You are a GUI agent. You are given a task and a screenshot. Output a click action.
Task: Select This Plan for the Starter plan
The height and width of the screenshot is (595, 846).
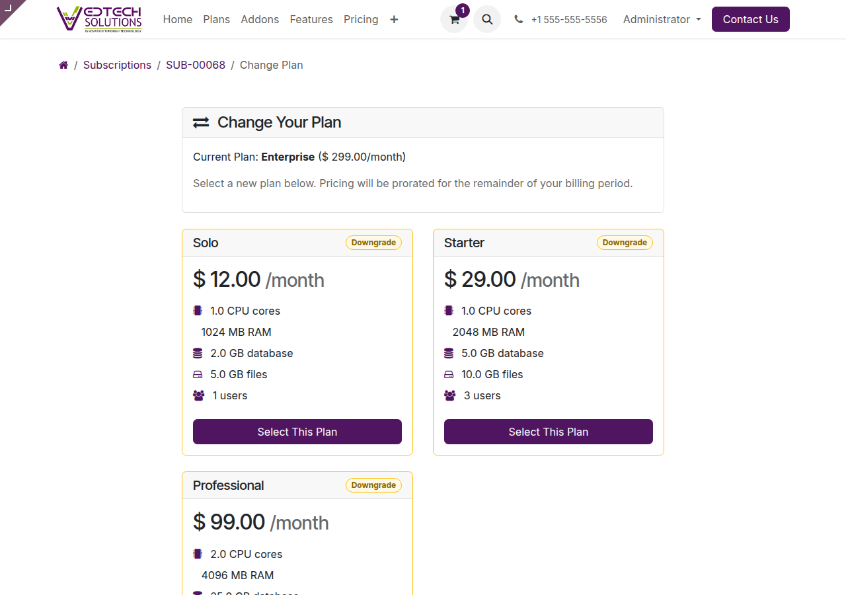coord(548,432)
